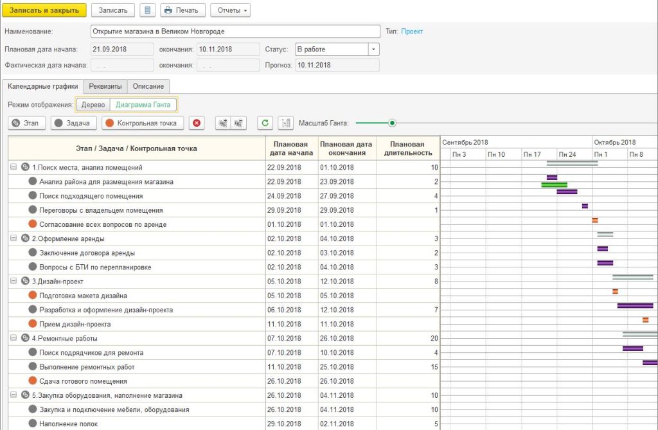
Task: Open the Статус dropdown arrow
Action: click(373, 49)
